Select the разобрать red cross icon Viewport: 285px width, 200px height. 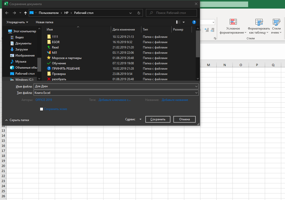[49, 79]
